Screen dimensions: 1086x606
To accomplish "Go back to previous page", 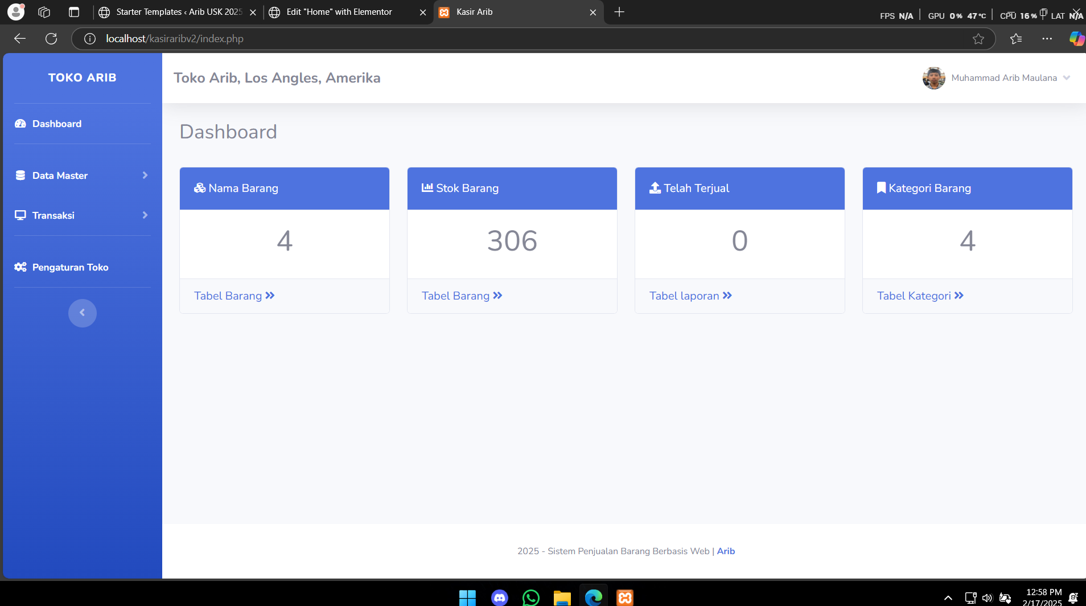I will (x=20, y=39).
